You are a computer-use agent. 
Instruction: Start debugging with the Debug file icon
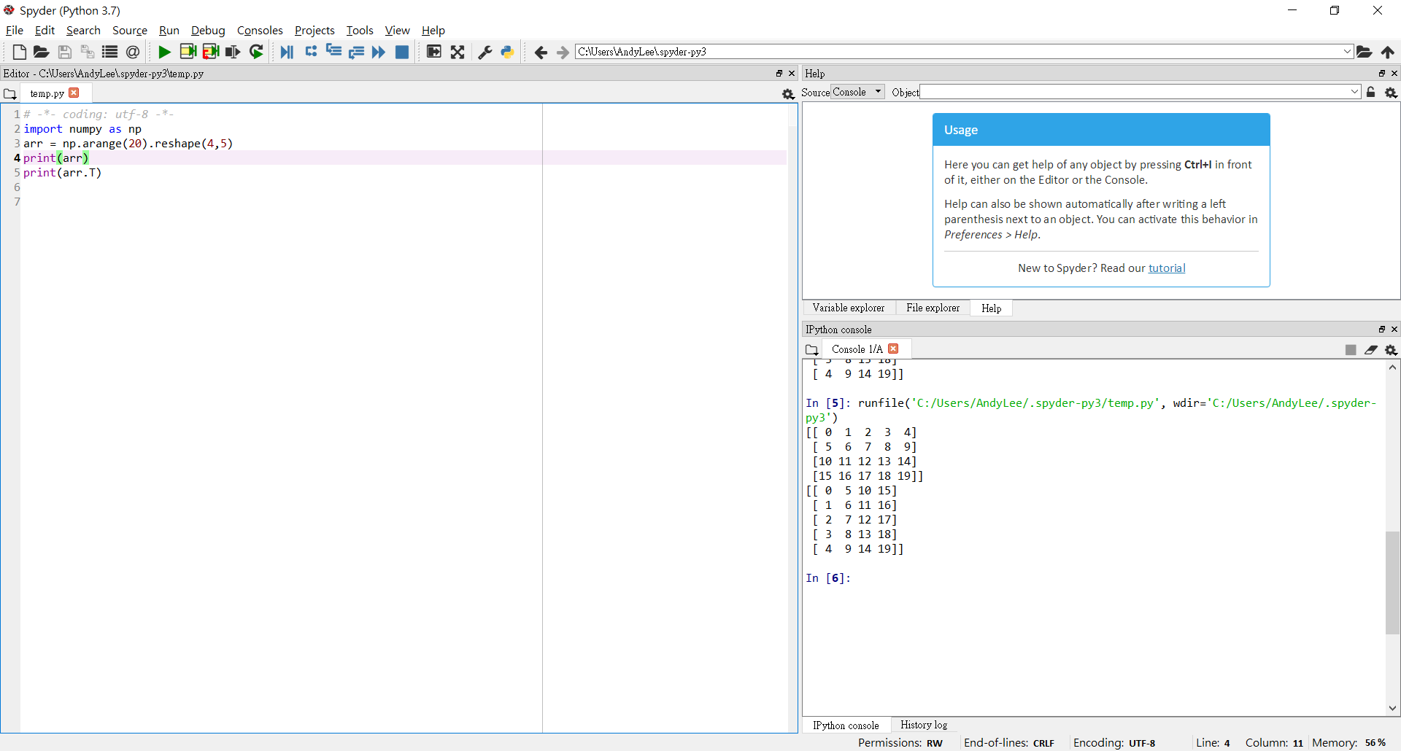pos(287,52)
